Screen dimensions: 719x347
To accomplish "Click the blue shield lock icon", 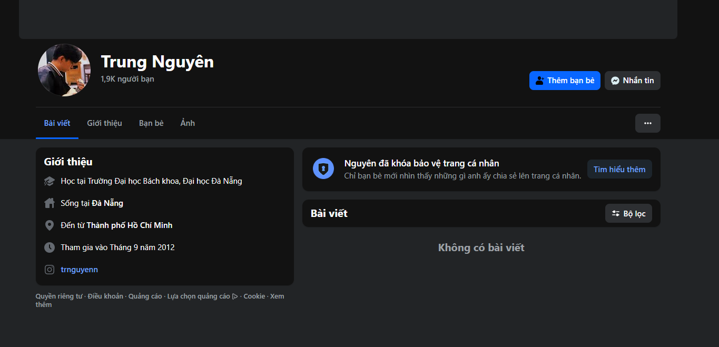I will coord(323,169).
